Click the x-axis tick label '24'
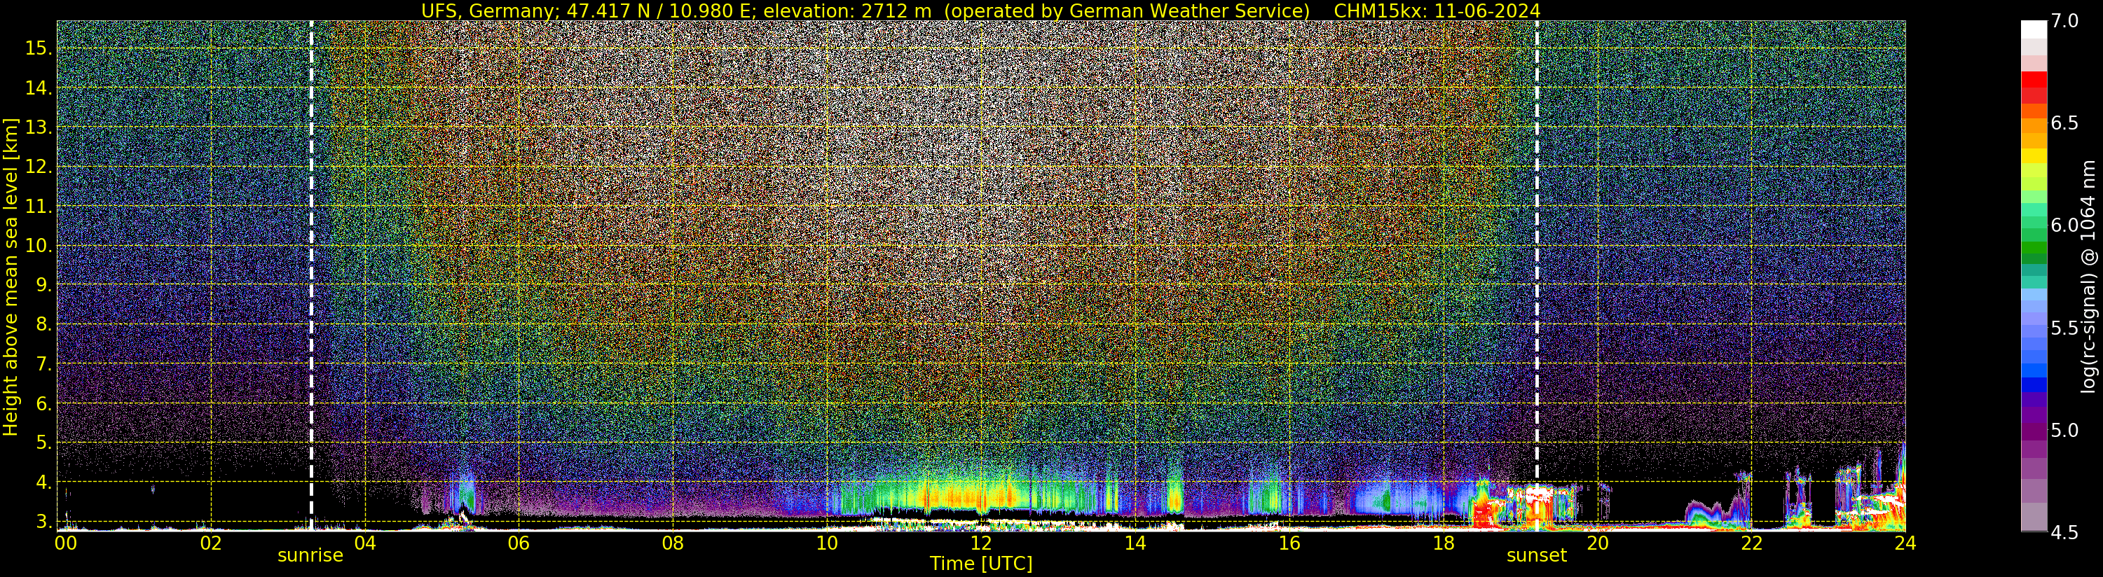 click(1905, 543)
